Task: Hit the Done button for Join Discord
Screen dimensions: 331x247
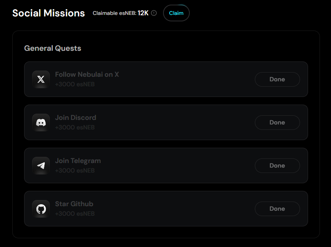Action: (x=277, y=123)
